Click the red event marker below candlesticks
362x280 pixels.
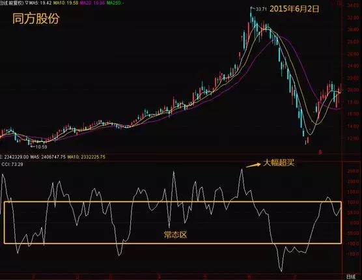click(x=320, y=152)
